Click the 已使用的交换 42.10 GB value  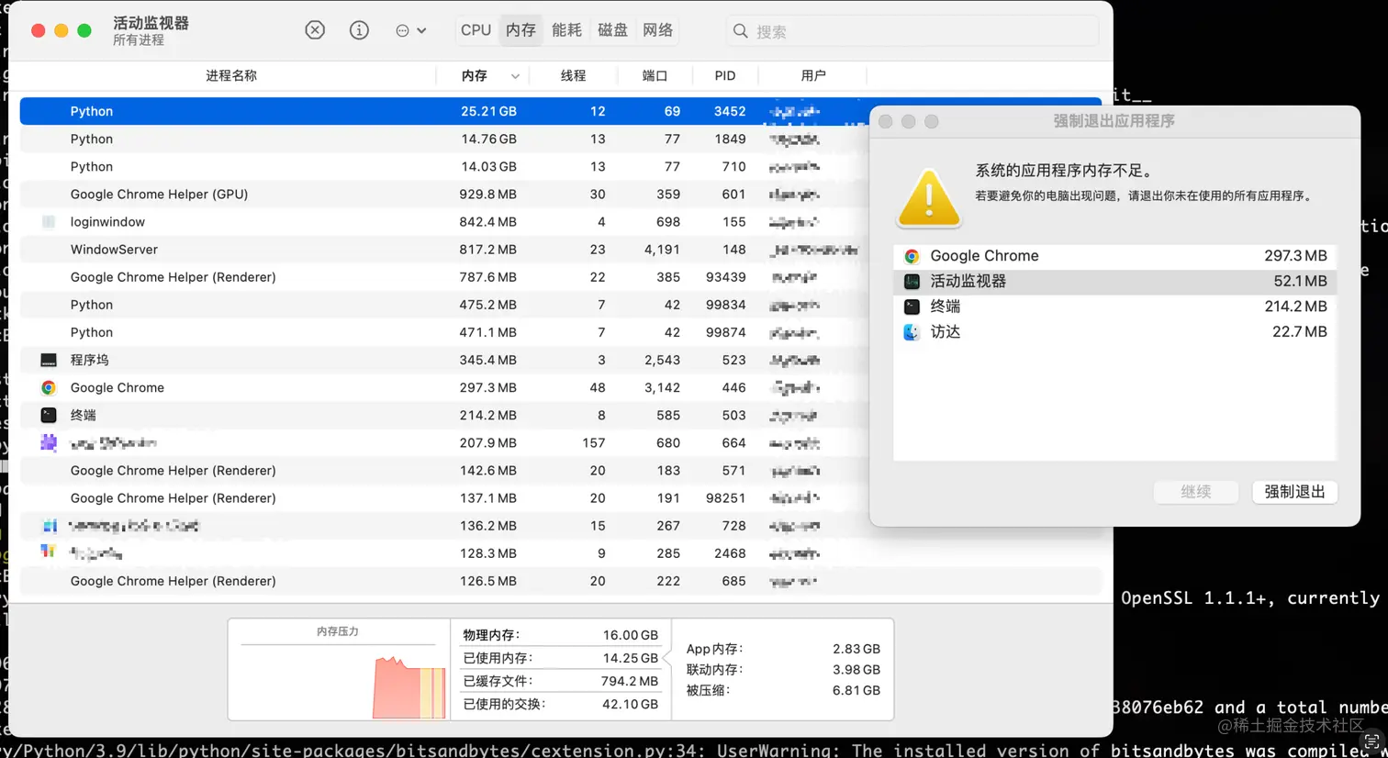(630, 704)
